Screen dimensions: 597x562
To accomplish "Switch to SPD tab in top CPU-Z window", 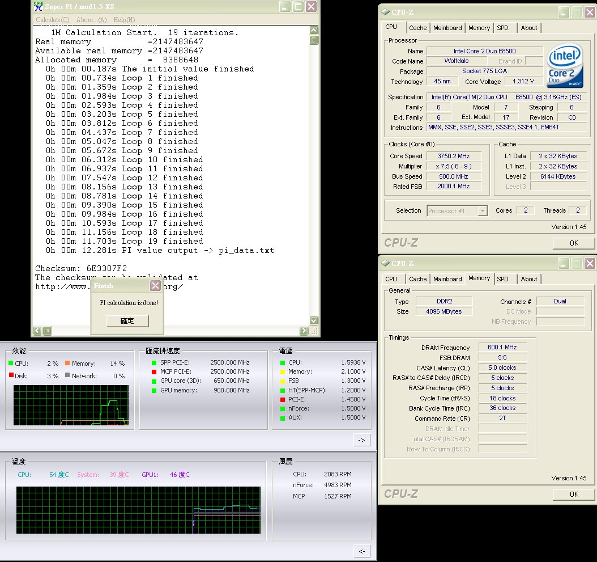I will point(502,28).
